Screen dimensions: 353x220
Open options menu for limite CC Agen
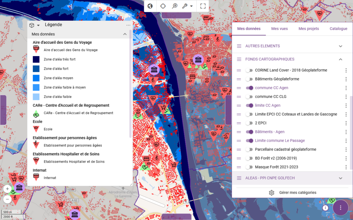[x=346, y=106]
